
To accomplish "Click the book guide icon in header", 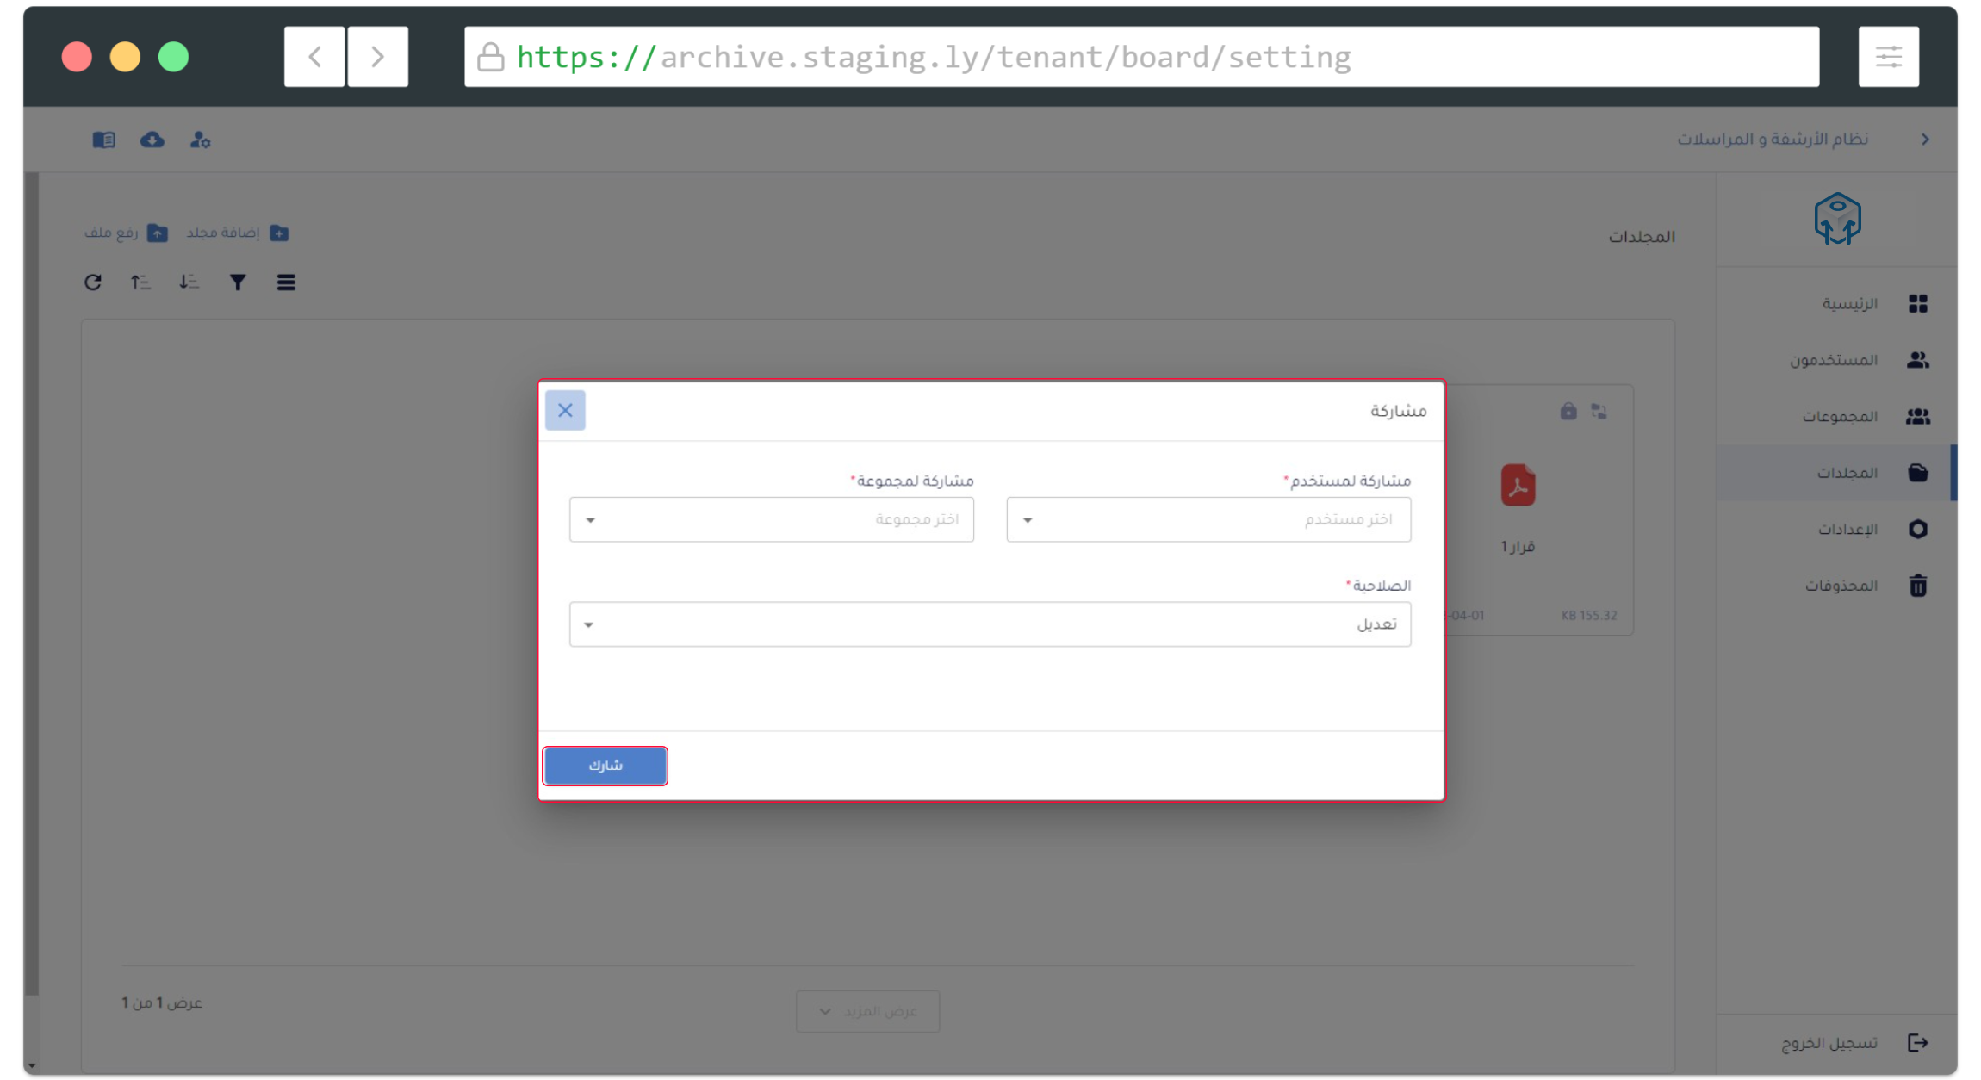I will (104, 140).
